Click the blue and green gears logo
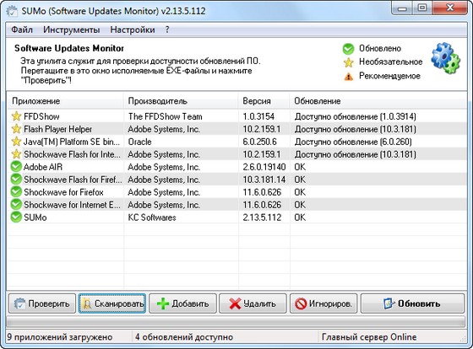This screenshot has height=349, width=473. (446, 58)
